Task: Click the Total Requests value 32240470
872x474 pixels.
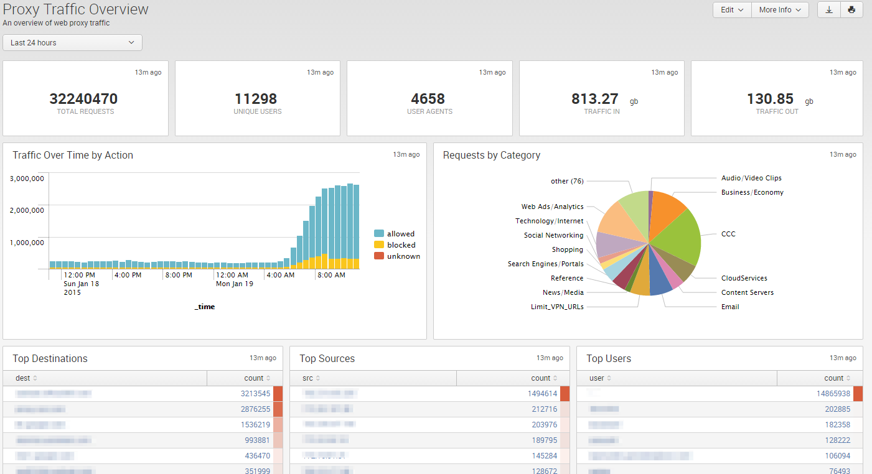Action: click(x=83, y=99)
